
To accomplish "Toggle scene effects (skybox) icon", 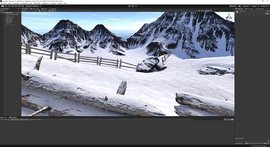I will (45, 11).
